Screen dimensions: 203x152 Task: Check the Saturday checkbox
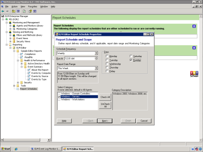click(131, 56)
